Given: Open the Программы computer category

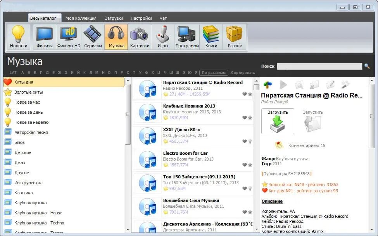Looking at the screenshot, I should pyautogui.click(x=187, y=37).
